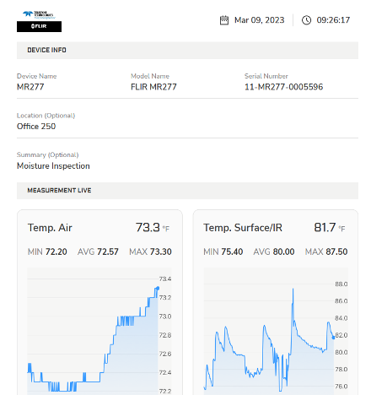Open the Temp. Surface/IR card title
This screenshot has width=371, height=395.
point(243,228)
